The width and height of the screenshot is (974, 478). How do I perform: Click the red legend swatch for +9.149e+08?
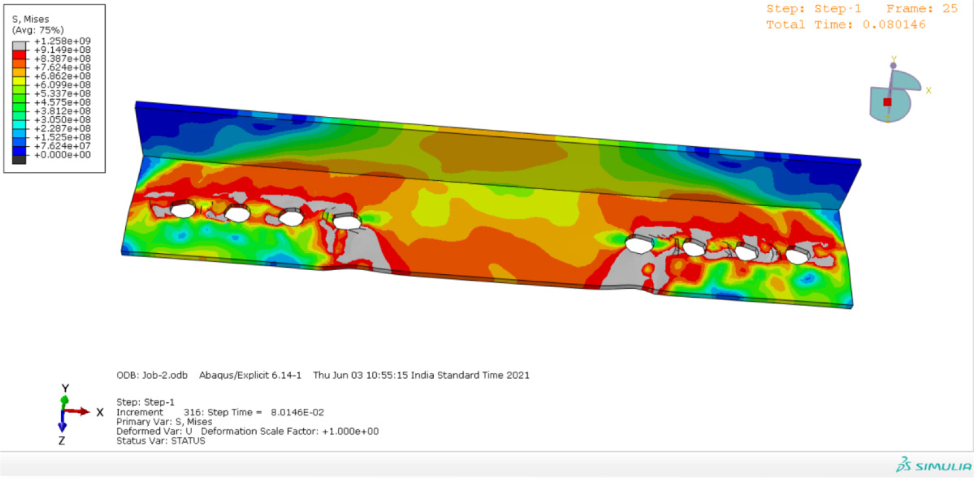(19, 54)
